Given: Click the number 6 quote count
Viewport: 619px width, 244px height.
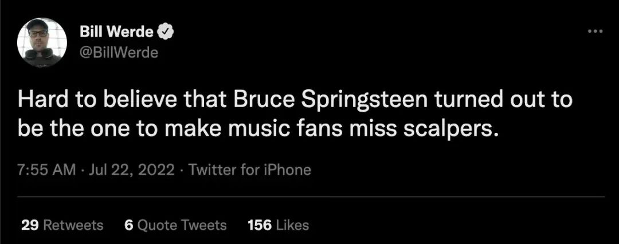Looking at the screenshot, I should (x=128, y=225).
